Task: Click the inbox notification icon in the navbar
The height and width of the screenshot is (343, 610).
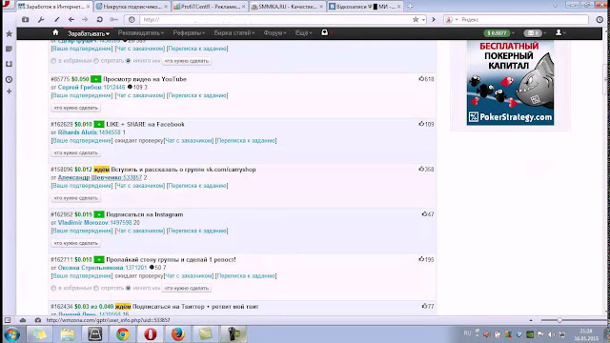Action: pyautogui.click(x=325, y=32)
